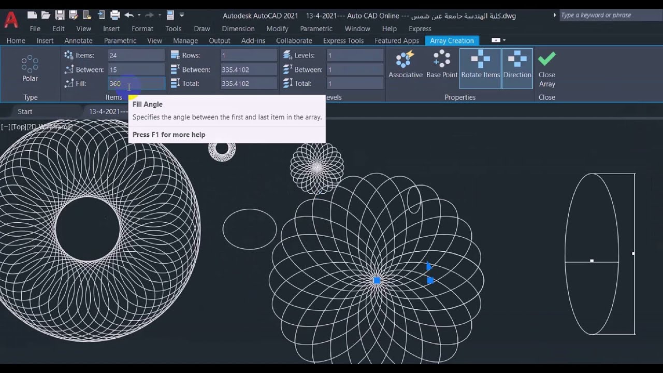The width and height of the screenshot is (663, 373).
Task: Open the Undo history dropdown arrow
Action: (139, 16)
